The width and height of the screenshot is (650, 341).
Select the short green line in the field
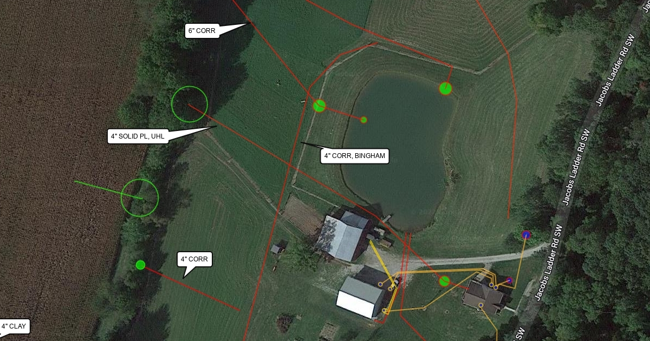[108, 190]
